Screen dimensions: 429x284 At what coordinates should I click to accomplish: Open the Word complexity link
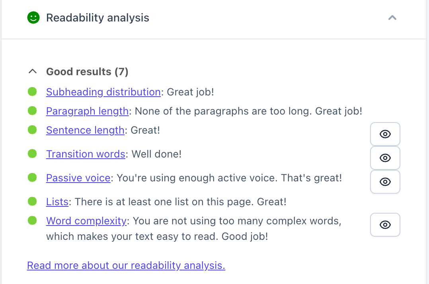click(86, 221)
